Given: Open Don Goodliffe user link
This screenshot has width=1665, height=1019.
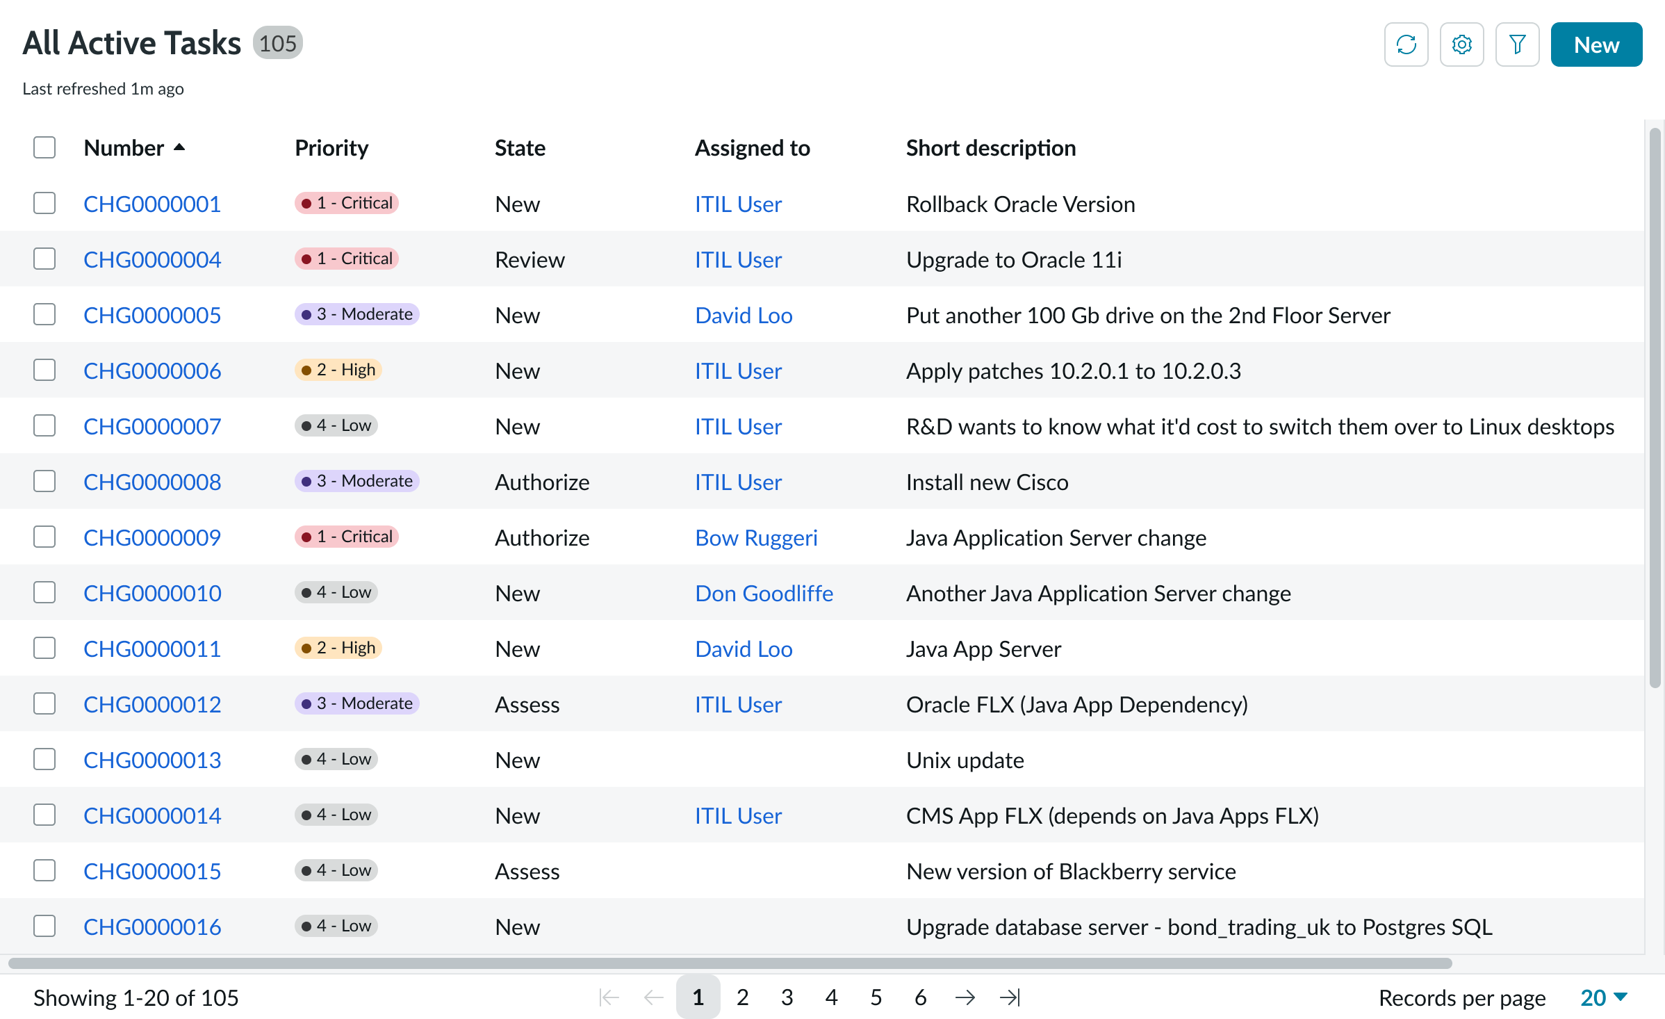Looking at the screenshot, I should click(x=764, y=593).
